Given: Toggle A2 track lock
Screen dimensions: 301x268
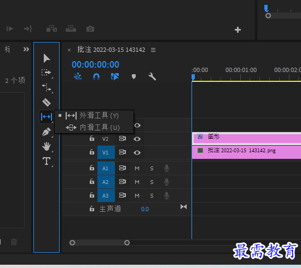Looking at the screenshot, I should tap(92, 181).
